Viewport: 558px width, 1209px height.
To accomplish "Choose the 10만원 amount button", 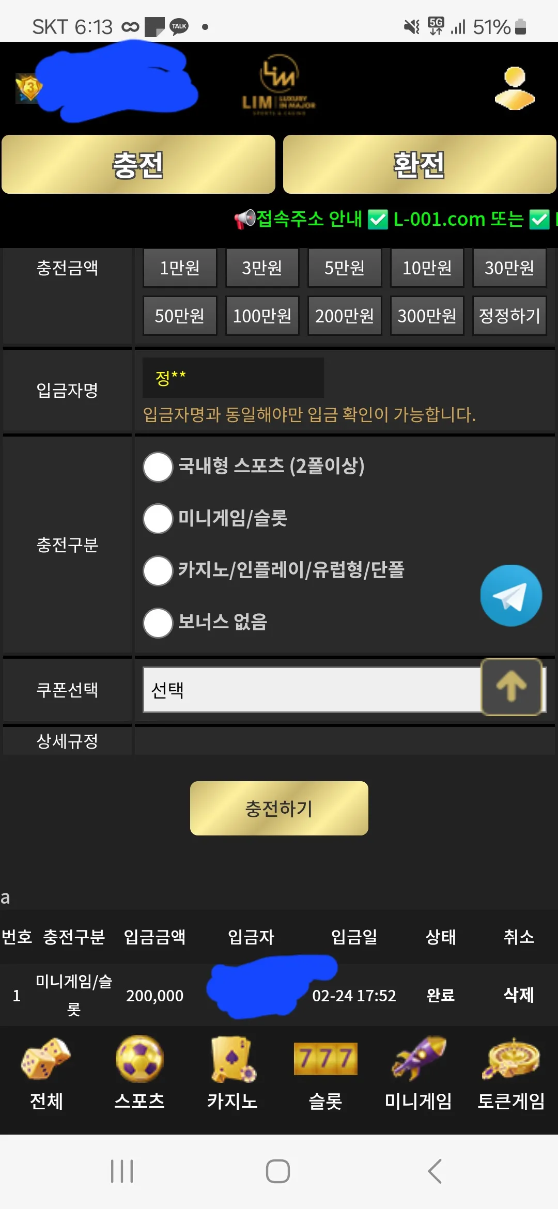I will click(427, 268).
